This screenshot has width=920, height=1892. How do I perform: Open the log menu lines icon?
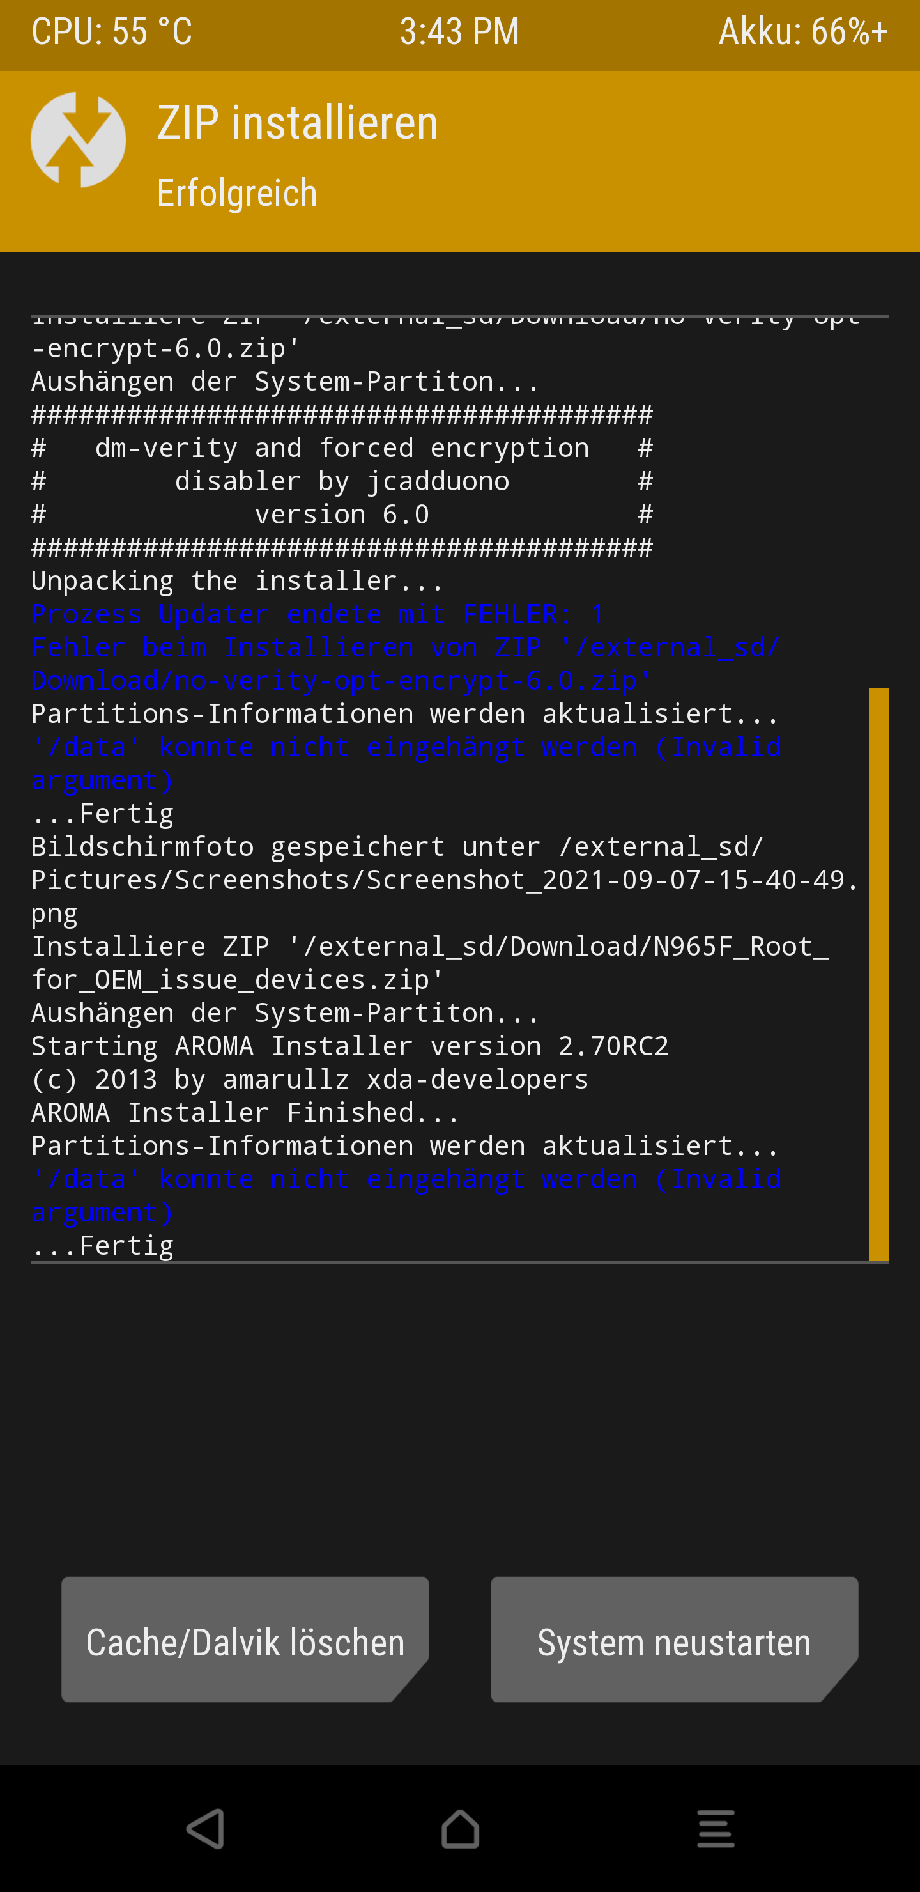point(716,1829)
